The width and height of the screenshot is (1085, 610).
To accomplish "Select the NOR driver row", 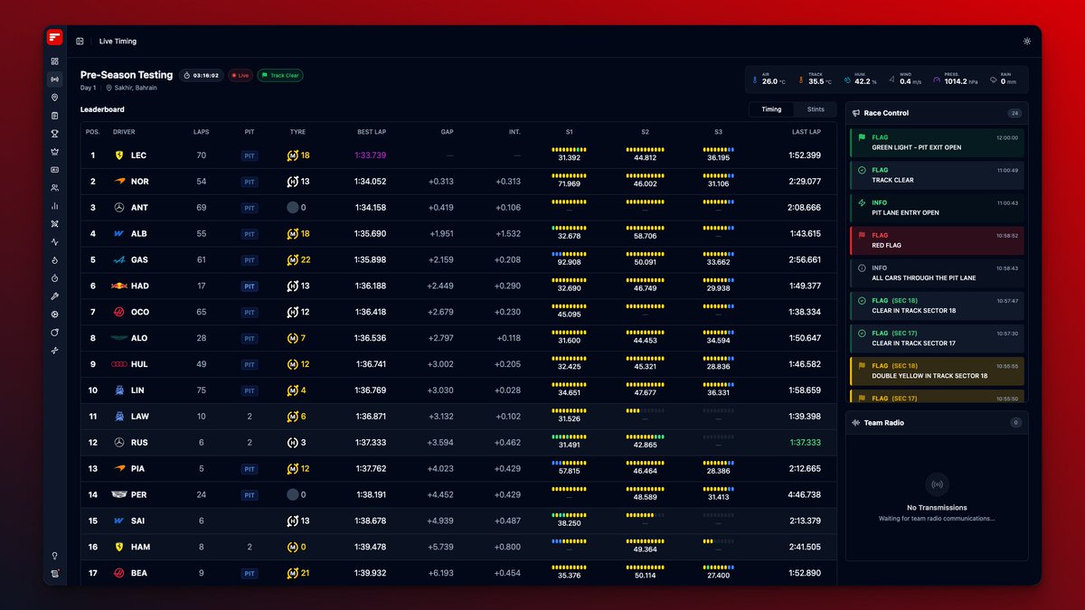I will click(x=458, y=182).
